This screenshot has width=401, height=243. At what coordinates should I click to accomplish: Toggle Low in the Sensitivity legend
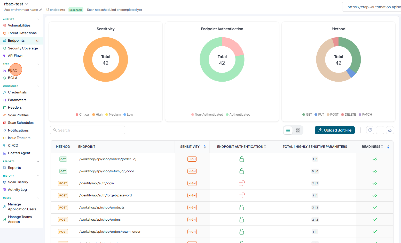[128, 115]
